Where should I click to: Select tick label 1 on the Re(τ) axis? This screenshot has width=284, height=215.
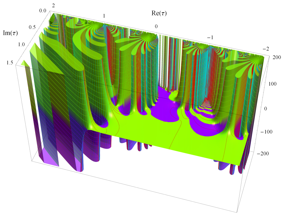[x=104, y=16]
